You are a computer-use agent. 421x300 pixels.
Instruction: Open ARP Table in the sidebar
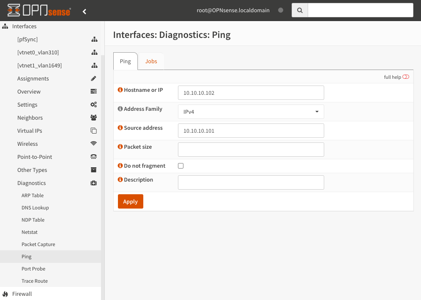33,196
